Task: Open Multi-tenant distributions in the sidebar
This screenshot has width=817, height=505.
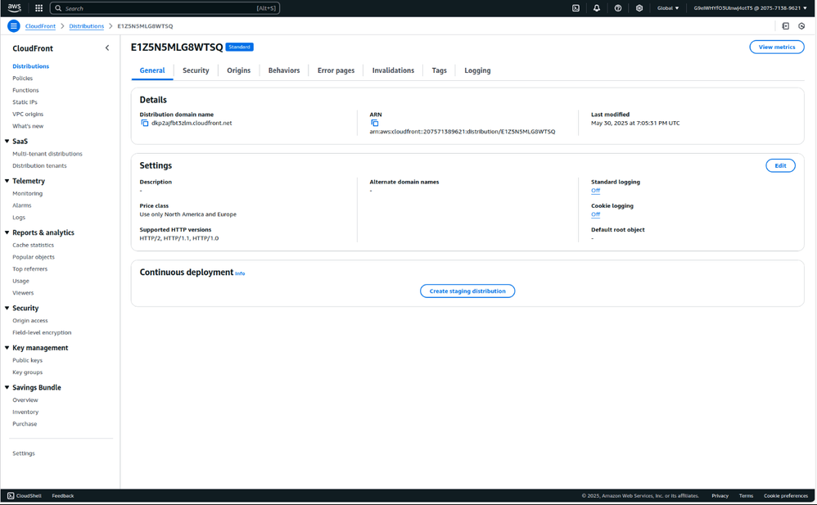Action: click(x=47, y=154)
